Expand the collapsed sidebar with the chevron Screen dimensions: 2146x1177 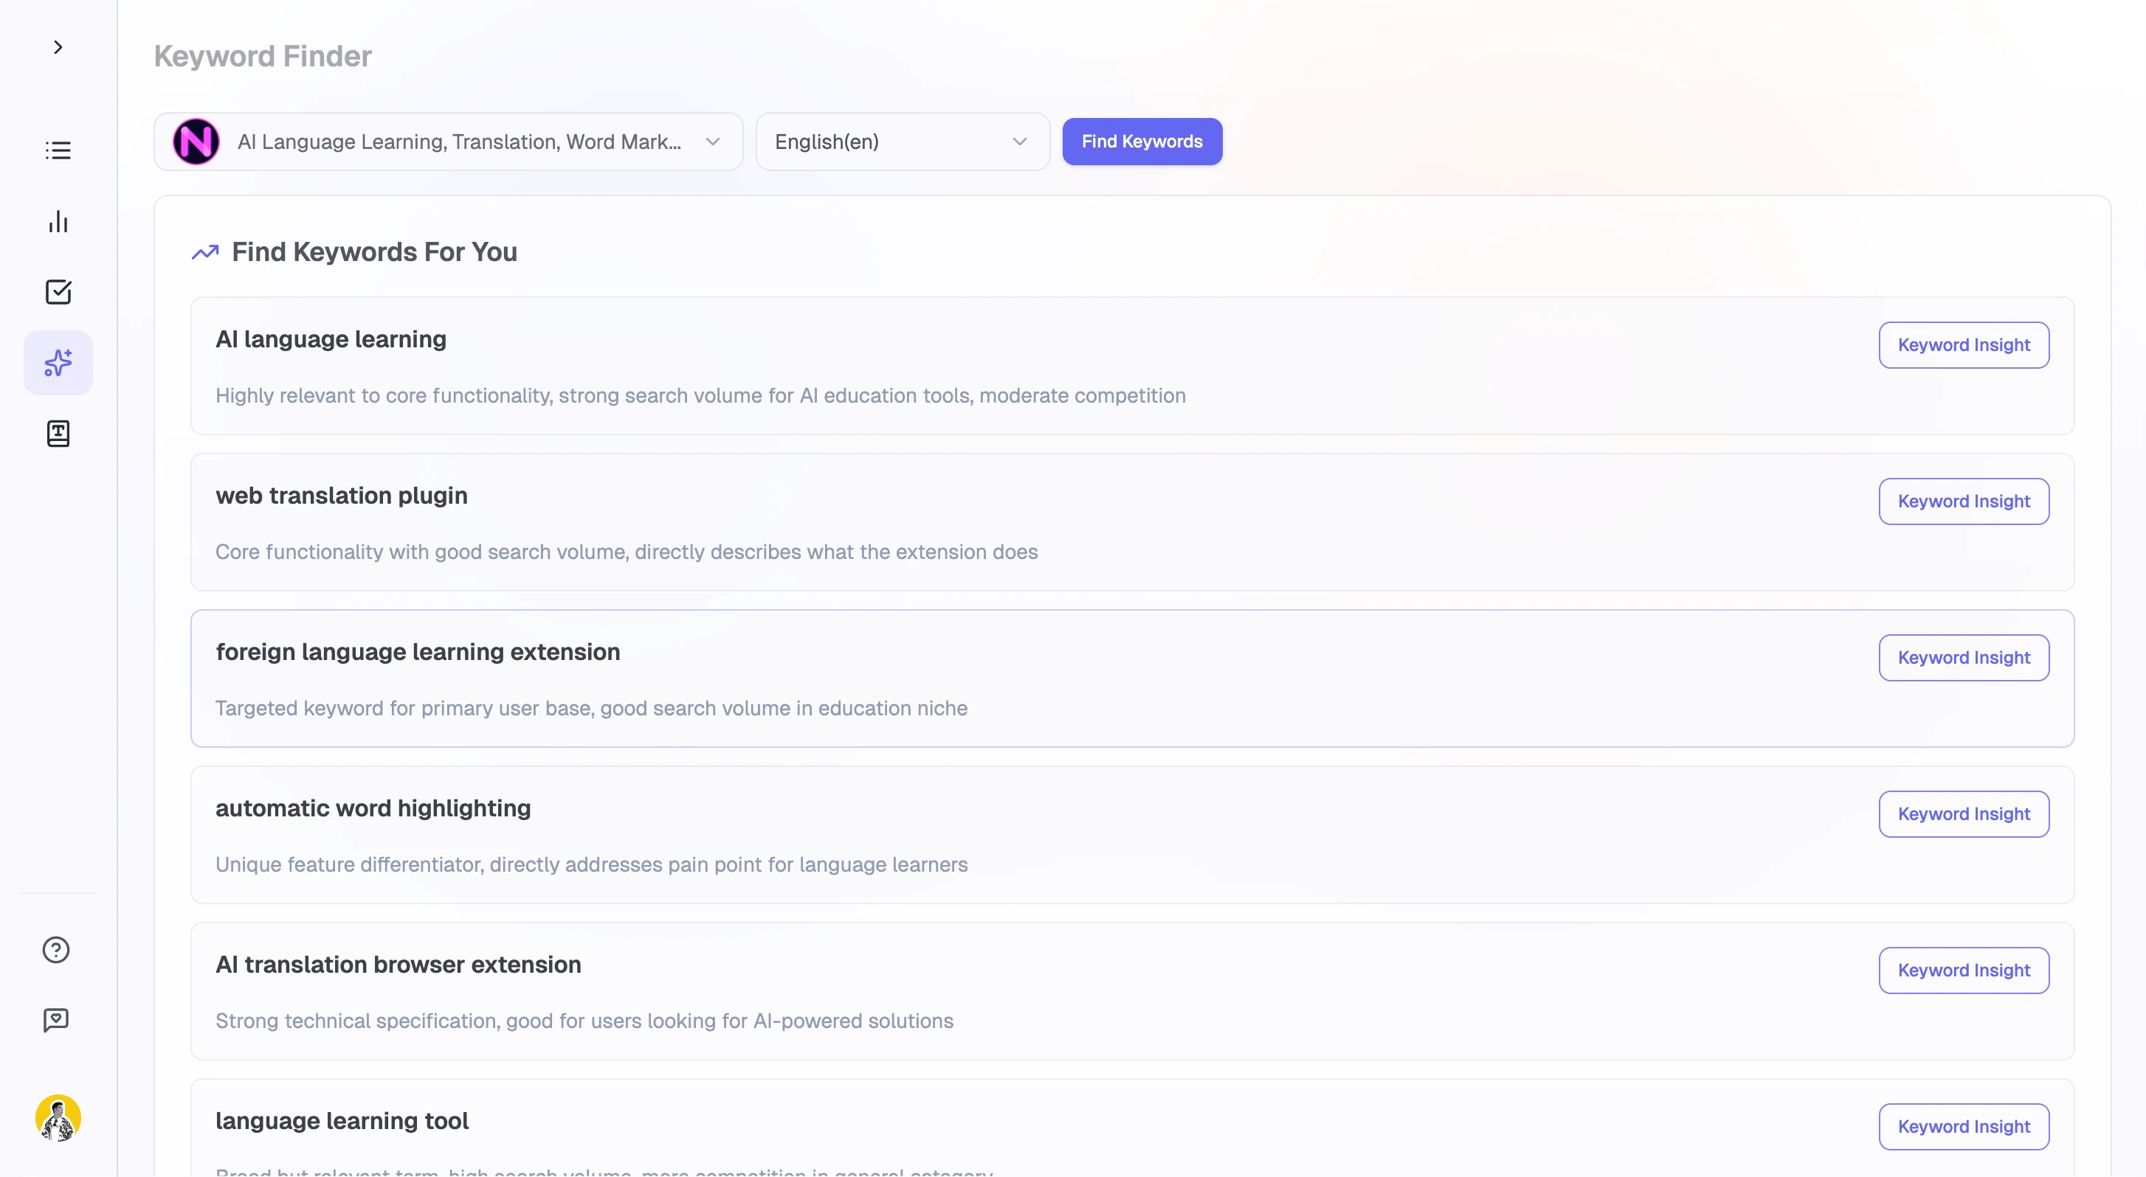pos(58,47)
